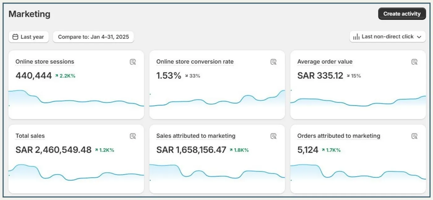
Task: Click the Average order value title
Action: point(325,62)
